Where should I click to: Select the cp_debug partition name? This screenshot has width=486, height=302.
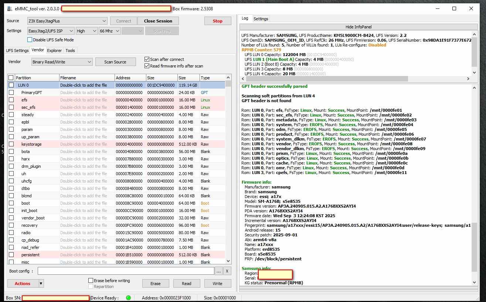pyautogui.click(x=30, y=240)
